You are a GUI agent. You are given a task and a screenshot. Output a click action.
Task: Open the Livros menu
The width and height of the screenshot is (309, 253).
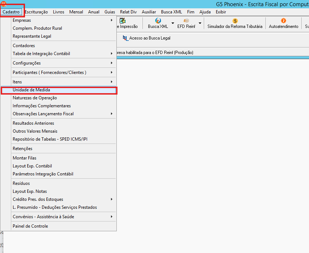(x=58, y=12)
